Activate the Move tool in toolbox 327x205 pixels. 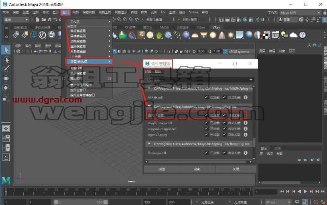(6, 78)
